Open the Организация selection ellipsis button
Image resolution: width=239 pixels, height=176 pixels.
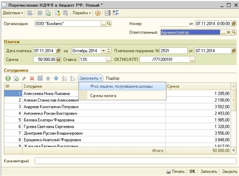pos(103,24)
